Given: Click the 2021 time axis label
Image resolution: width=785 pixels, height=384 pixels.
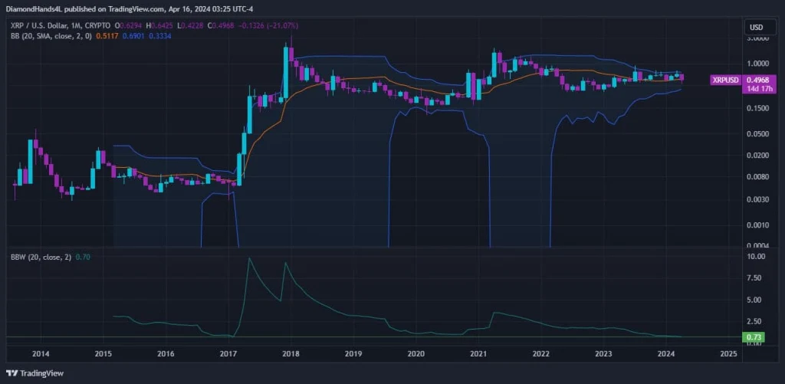Looking at the screenshot, I should [x=478, y=353].
